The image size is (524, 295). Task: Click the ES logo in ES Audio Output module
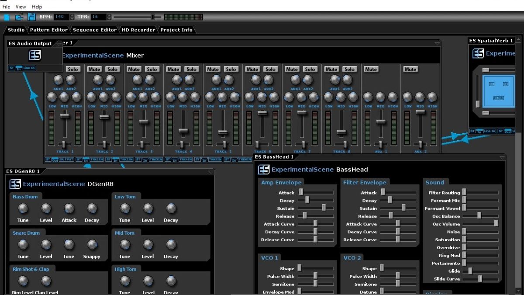tap(35, 56)
